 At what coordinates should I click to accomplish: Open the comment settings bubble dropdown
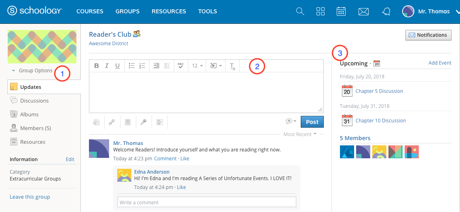(291, 121)
